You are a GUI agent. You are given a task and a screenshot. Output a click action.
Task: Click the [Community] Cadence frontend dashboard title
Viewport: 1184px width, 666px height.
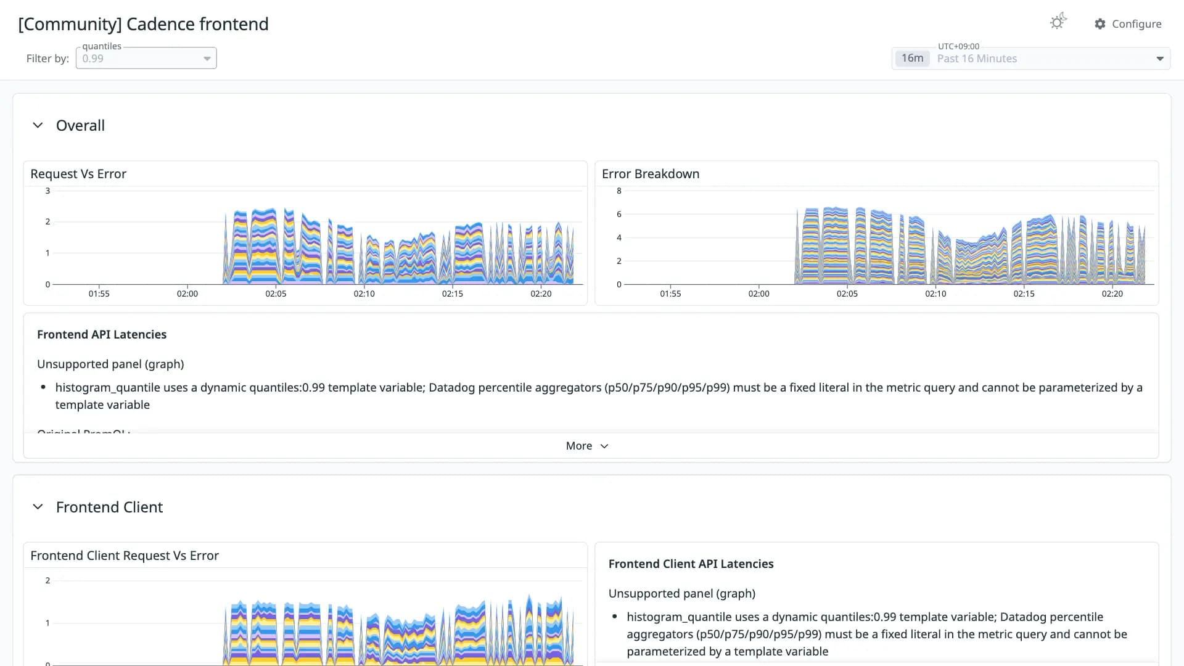point(143,24)
